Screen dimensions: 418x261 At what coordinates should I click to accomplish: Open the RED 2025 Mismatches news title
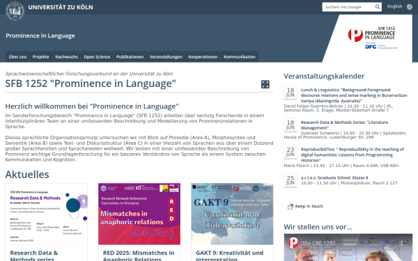[139, 256]
